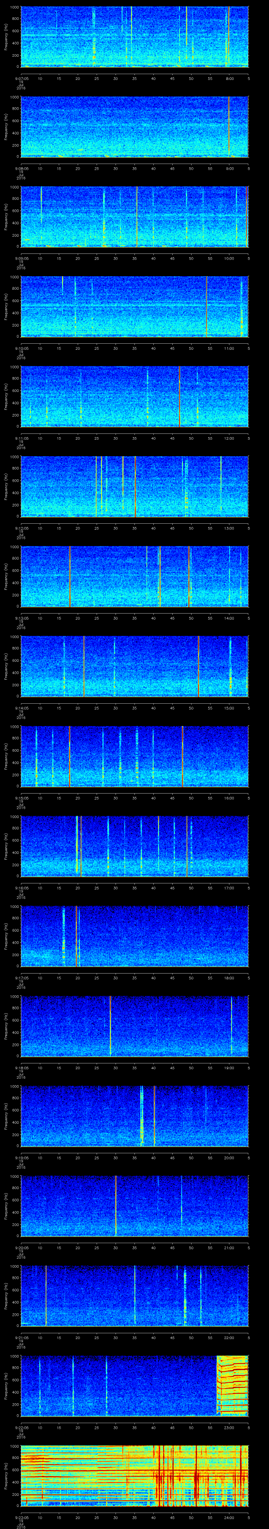Screen dimensions: 269x1529
Task: Click the "9:00" minute tick label
Action: coord(229,169)
